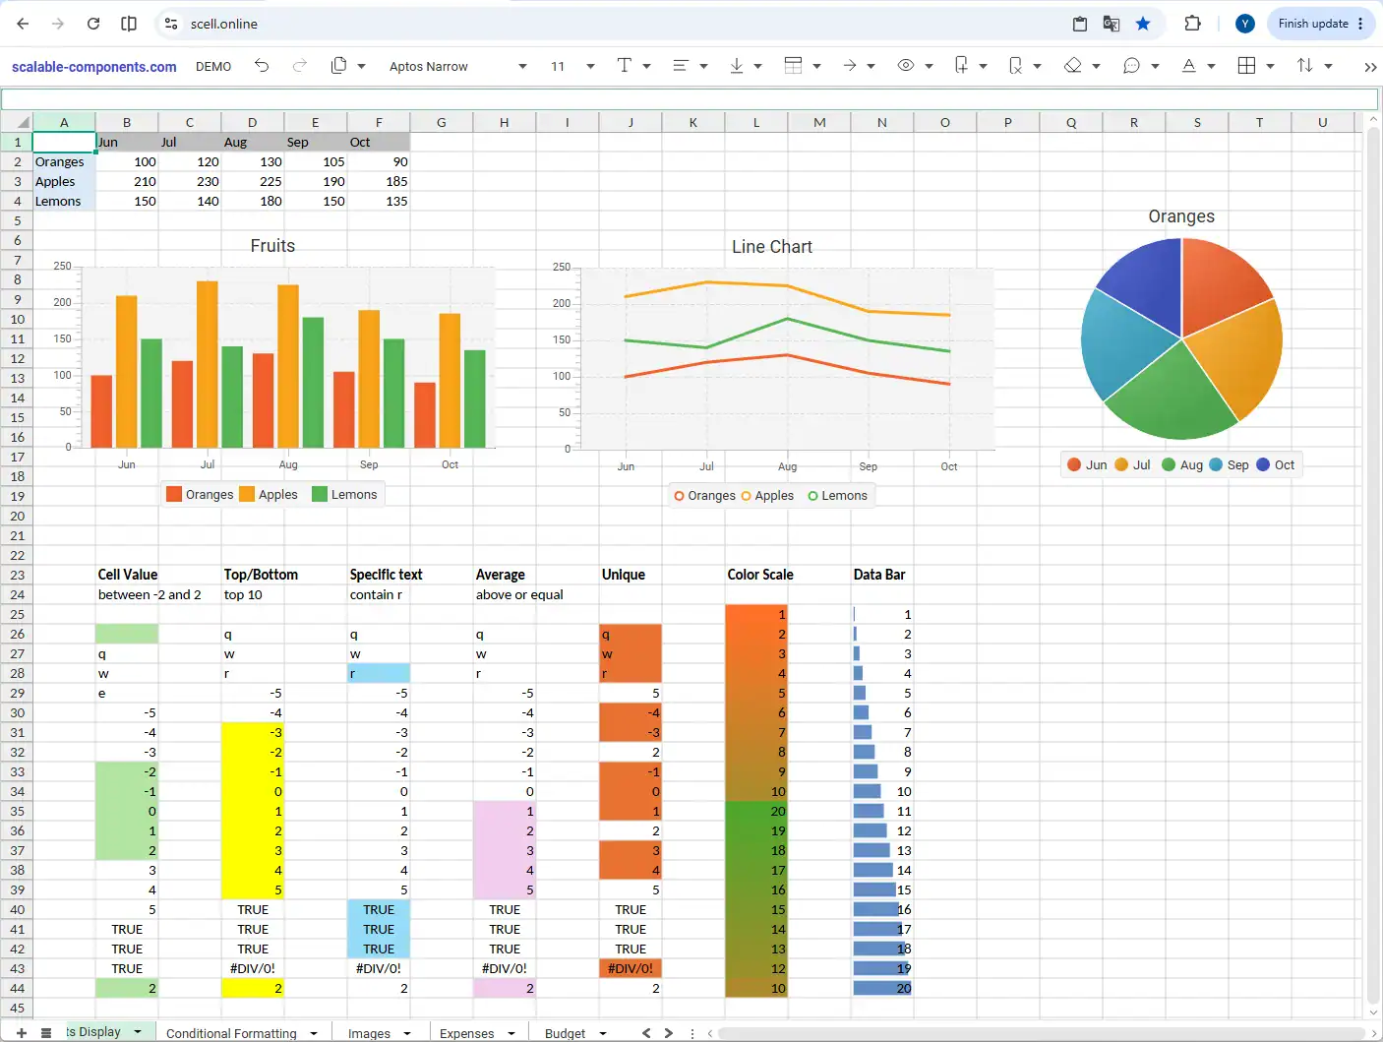The height and width of the screenshot is (1042, 1383).
Task: Switch to the Images sheet tab
Action: click(369, 1033)
